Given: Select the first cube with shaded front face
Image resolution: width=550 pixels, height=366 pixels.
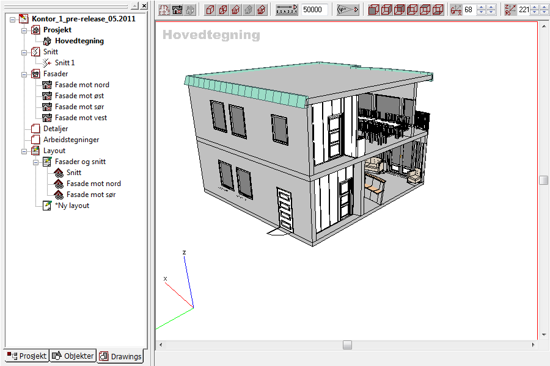Looking at the screenshot, I should point(373,10).
